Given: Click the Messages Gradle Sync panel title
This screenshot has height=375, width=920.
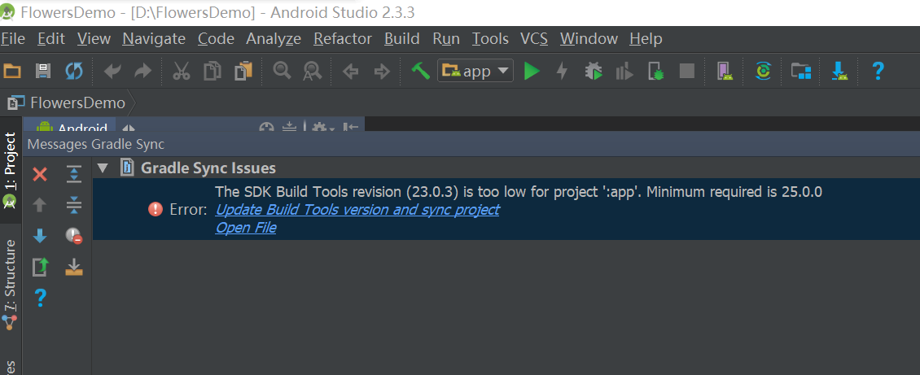Looking at the screenshot, I should point(96,144).
